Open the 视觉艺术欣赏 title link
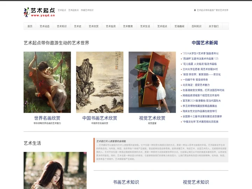 coord(152,118)
